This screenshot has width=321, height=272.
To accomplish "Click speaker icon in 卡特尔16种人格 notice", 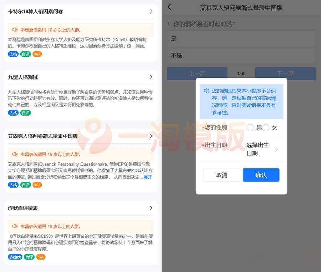I will 15,30.
